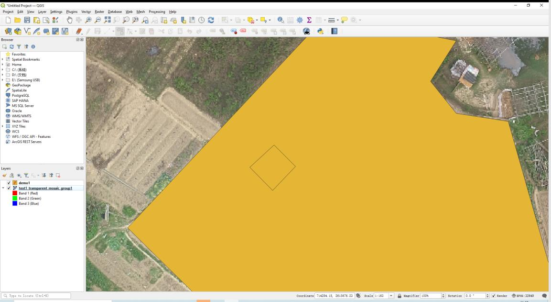Image resolution: width=551 pixels, height=302 pixels.
Task: Click the Identify Features tool
Action: [281, 20]
